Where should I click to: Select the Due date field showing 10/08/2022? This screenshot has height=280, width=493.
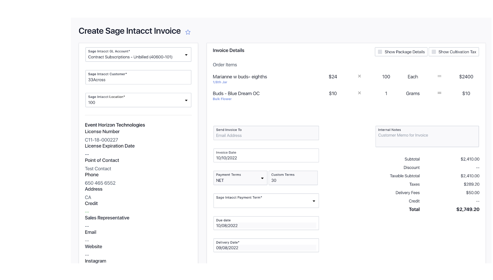click(266, 225)
